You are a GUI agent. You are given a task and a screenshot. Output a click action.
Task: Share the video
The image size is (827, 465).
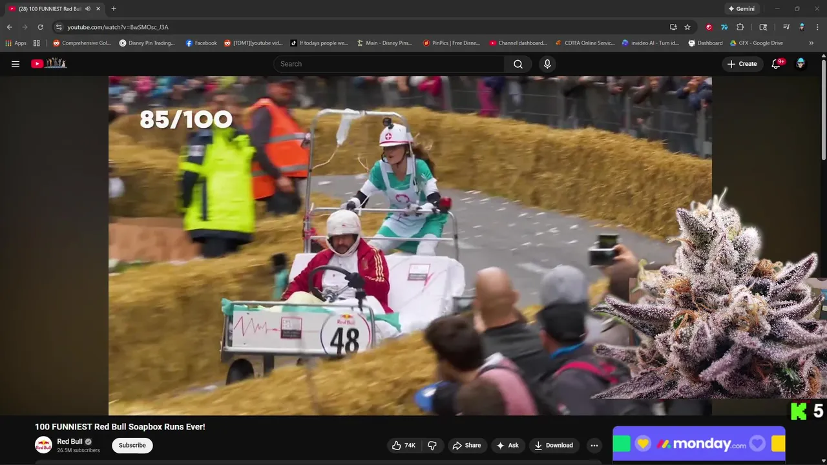point(466,445)
